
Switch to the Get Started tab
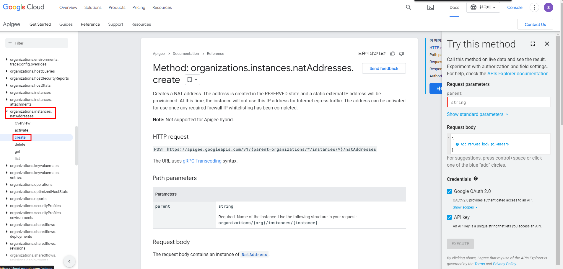40,24
